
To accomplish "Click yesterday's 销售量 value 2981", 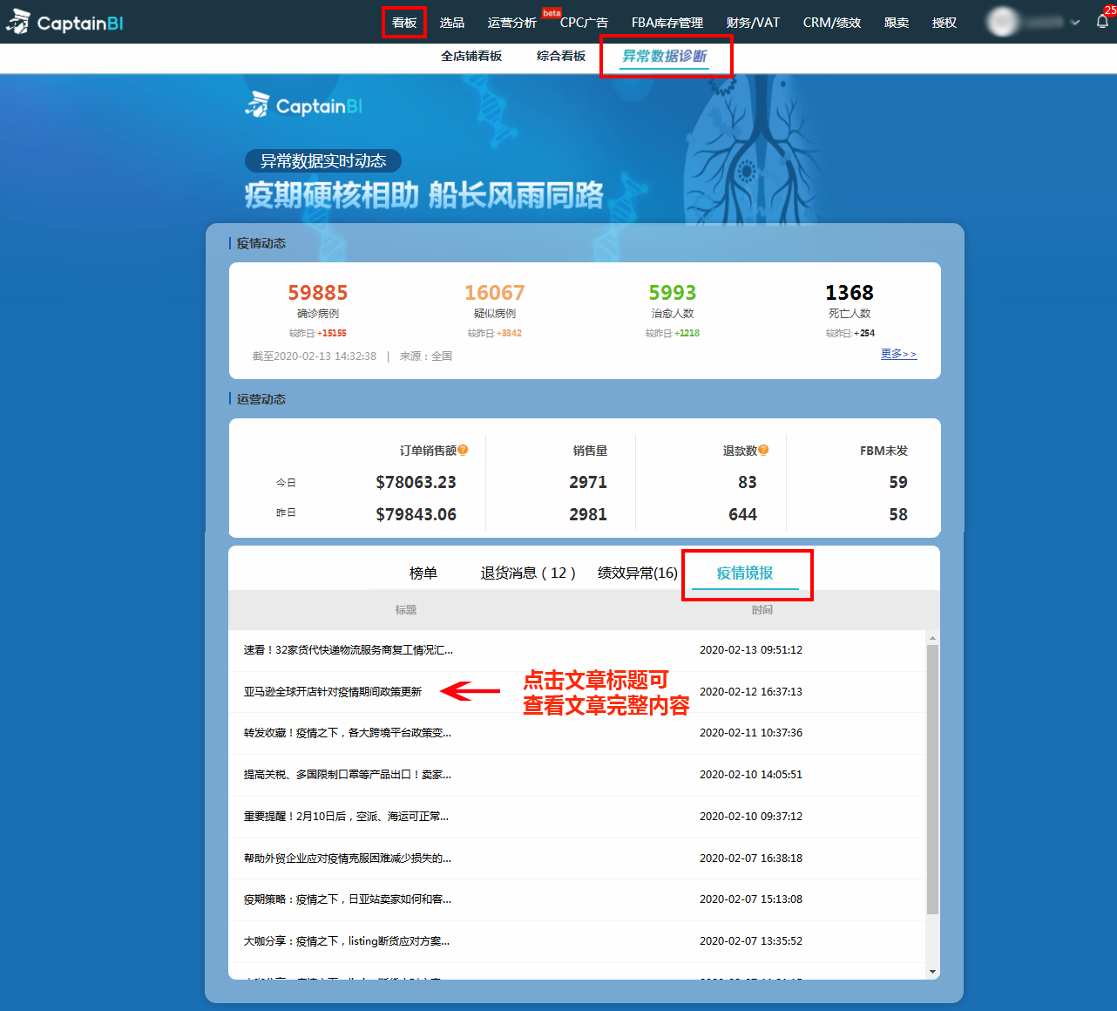I will click(x=588, y=515).
